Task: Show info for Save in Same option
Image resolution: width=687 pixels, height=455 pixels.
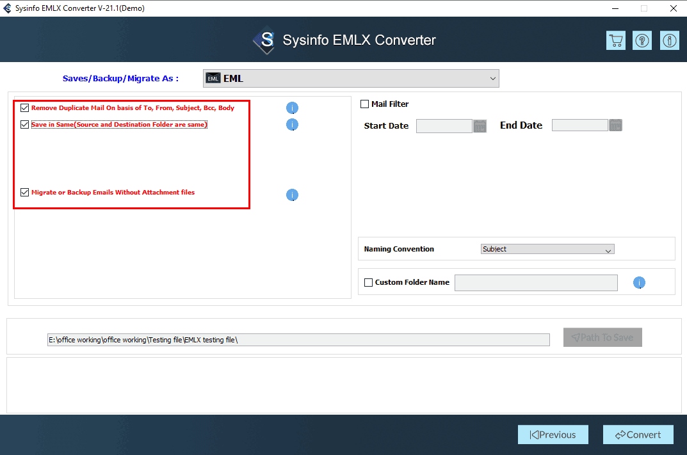Action: pos(292,125)
